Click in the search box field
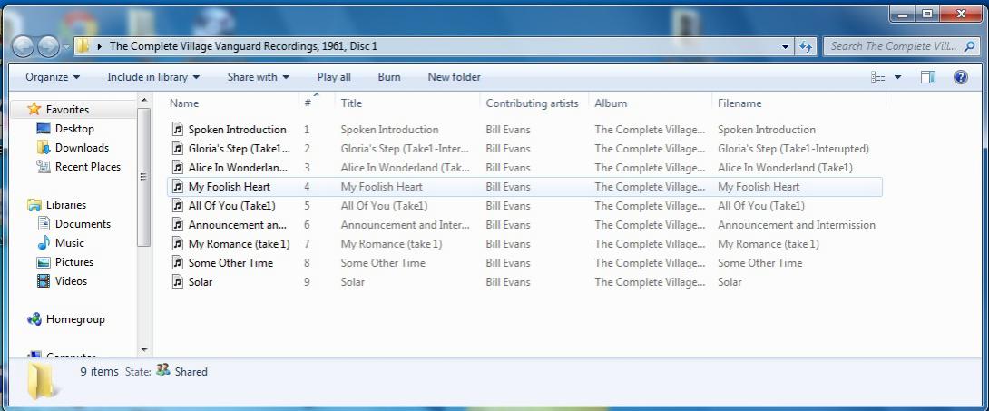Viewport: 989px width, 411px height. (x=892, y=46)
